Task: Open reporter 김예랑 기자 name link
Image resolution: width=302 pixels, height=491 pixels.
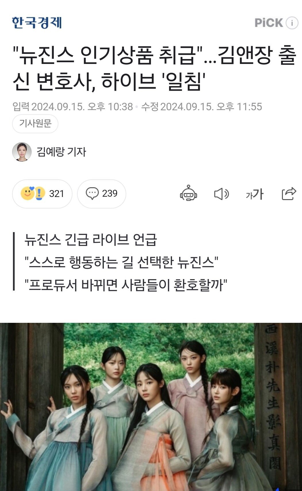Action: (61, 152)
